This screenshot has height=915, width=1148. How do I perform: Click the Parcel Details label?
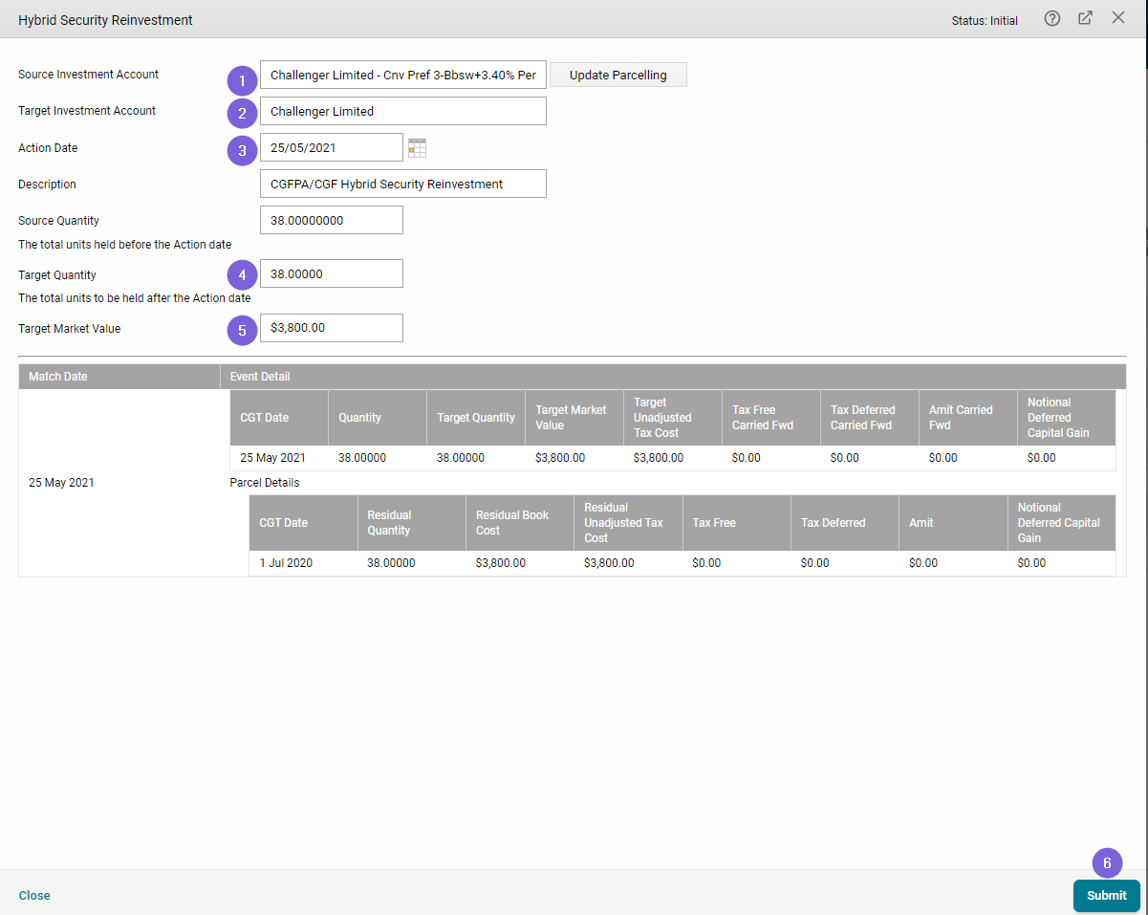(x=265, y=483)
